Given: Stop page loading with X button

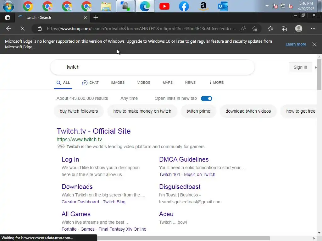Looking at the screenshot, I should (23, 29).
